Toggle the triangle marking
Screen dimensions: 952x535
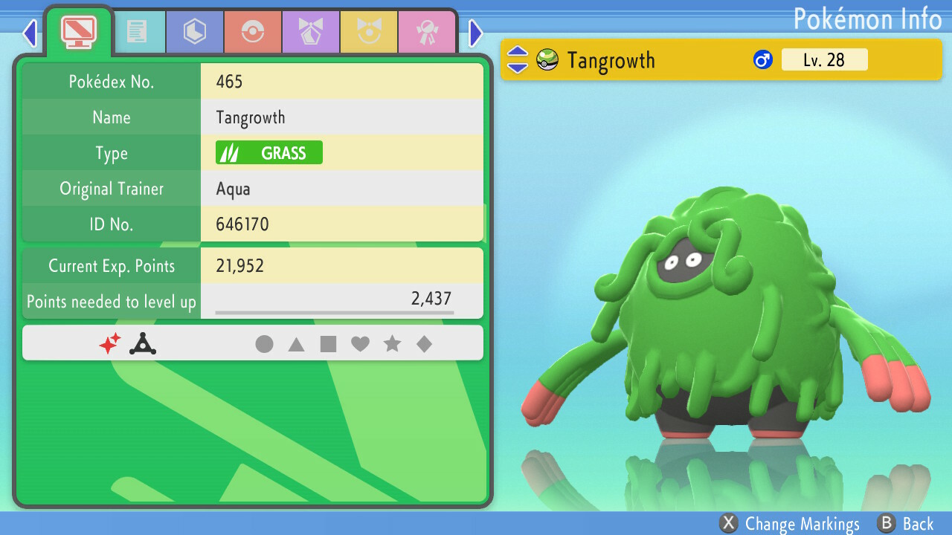[x=296, y=344]
